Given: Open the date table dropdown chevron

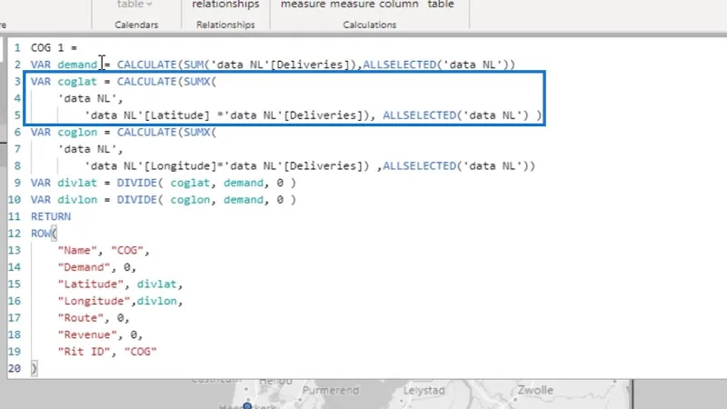Looking at the screenshot, I should 149,5.
